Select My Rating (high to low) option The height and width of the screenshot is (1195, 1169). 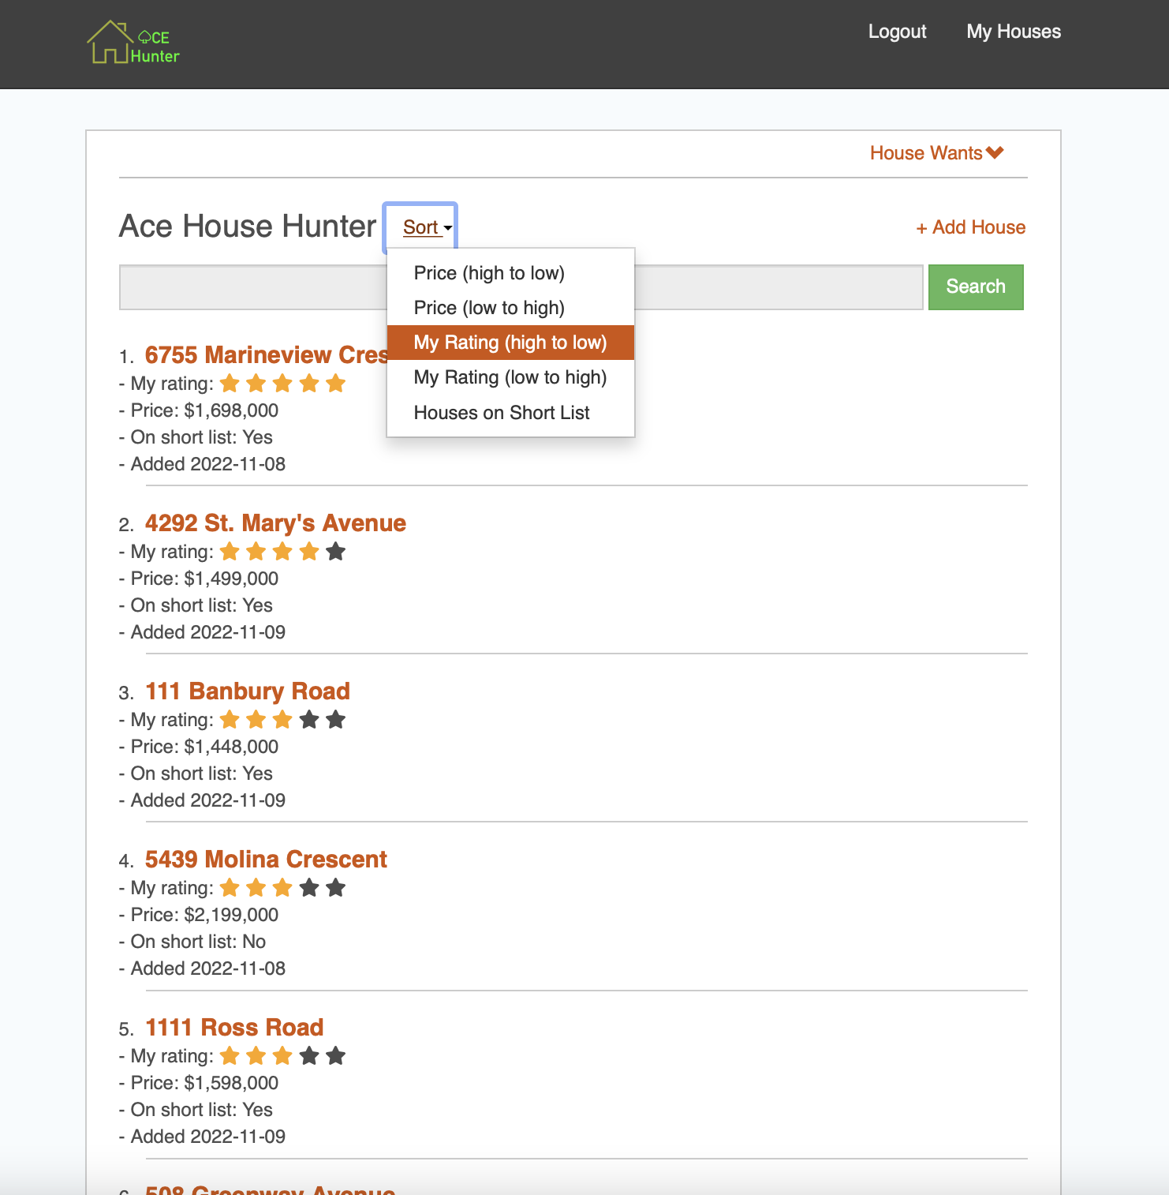pos(510,343)
